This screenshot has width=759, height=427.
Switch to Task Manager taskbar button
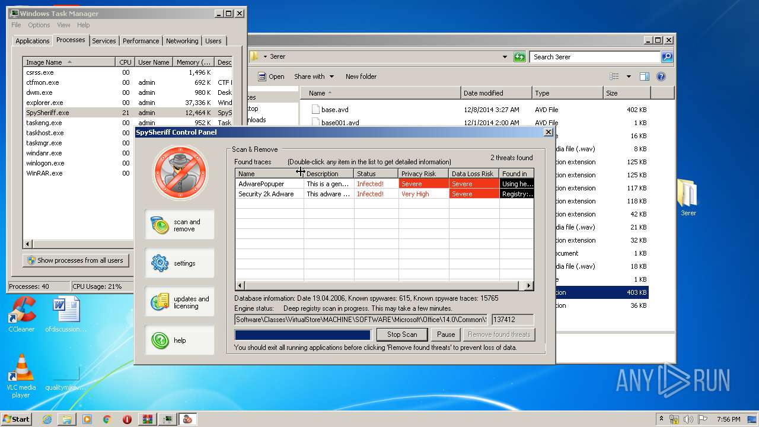(168, 419)
